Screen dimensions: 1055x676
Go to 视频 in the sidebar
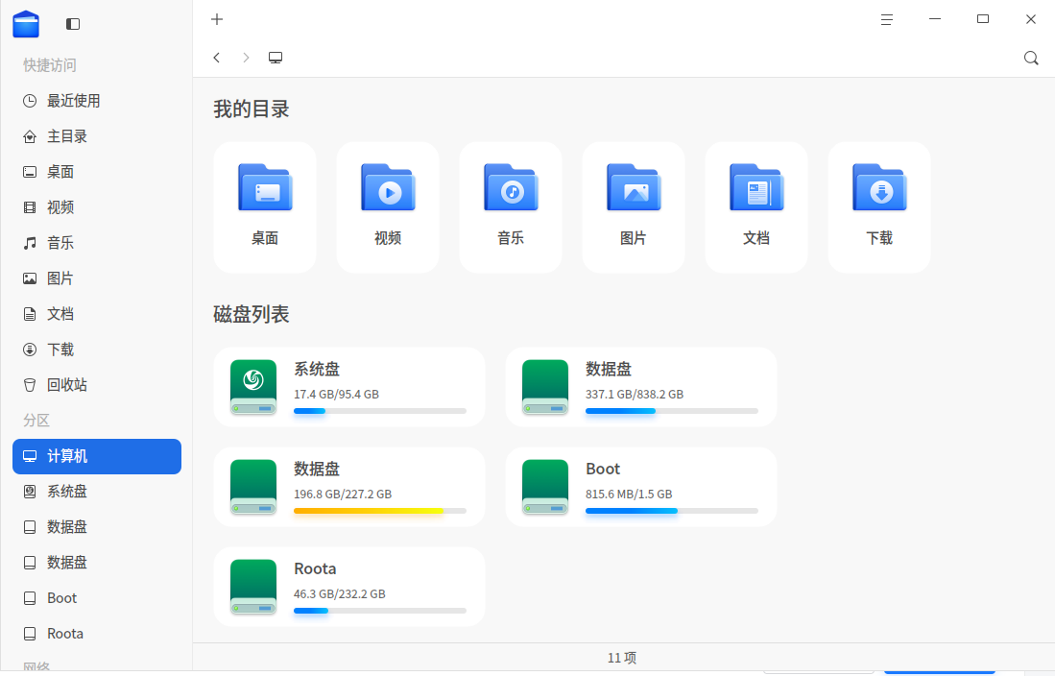(97, 207)
